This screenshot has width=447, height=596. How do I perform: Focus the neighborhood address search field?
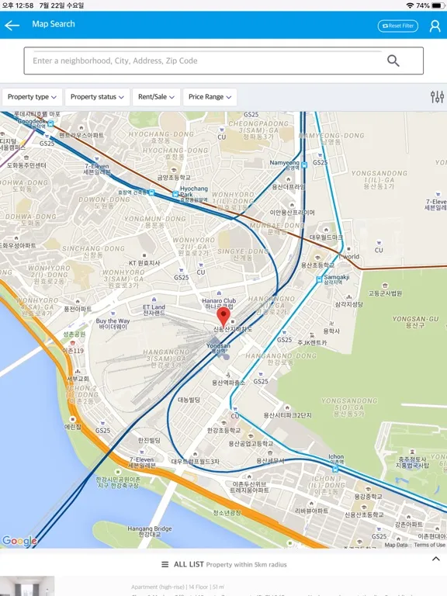[223, 61]
